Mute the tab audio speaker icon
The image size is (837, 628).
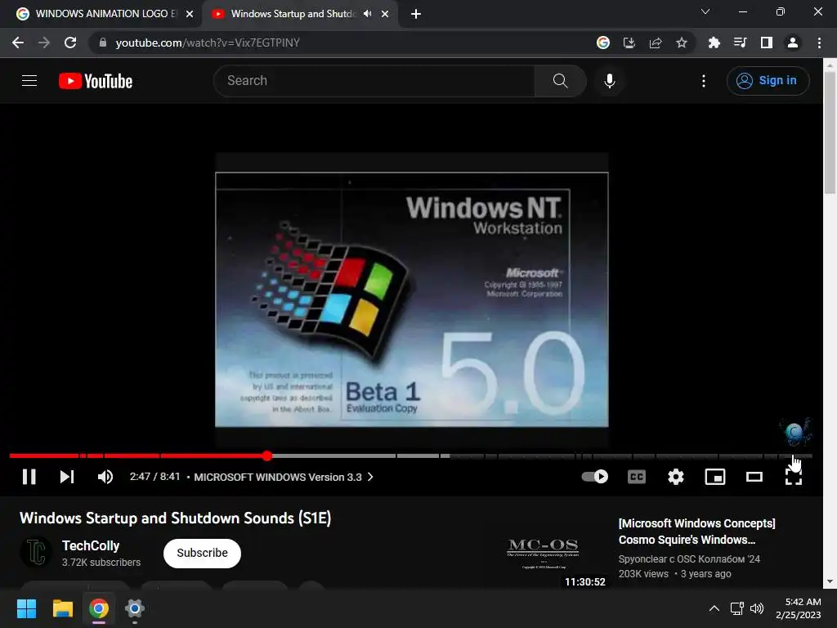pyautogui.click(x=367, y=14)
